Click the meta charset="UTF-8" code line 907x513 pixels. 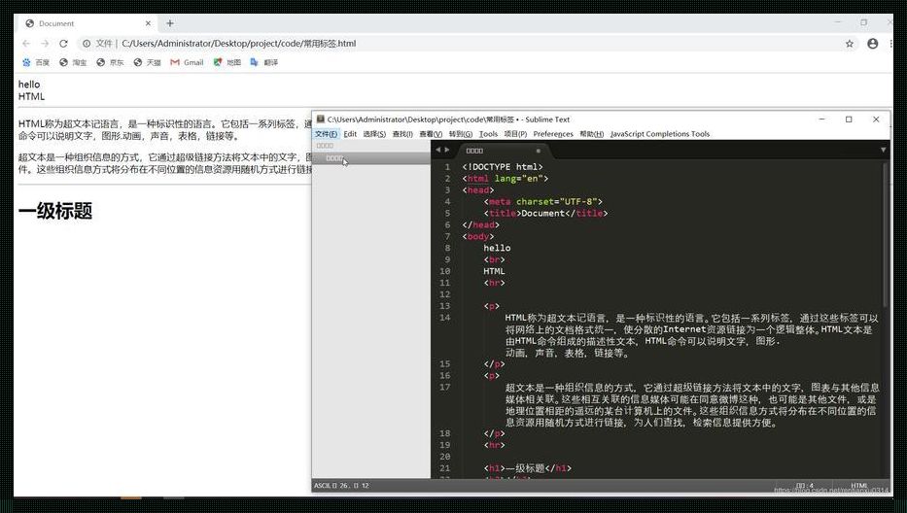(x=542, y=202)
